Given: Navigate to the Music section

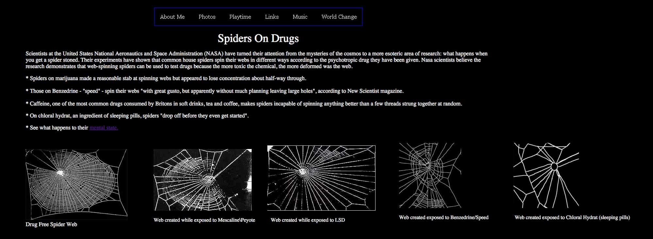Looking at the screenshot, I should [300, 17].
